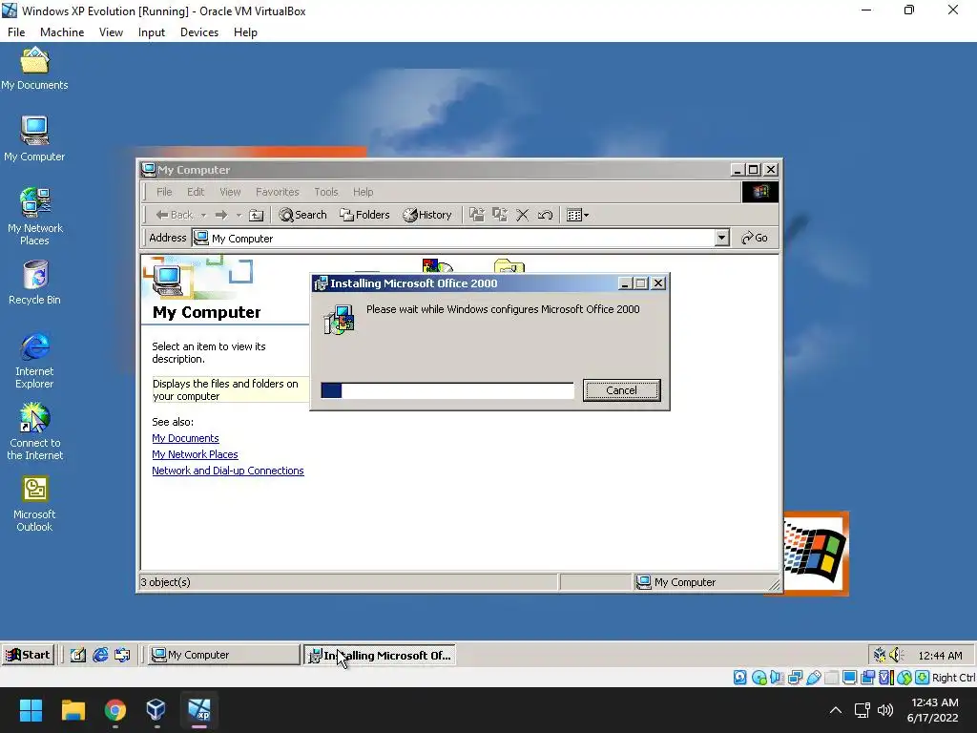977x733 pixels.
Task: Click the Undo toolbar icon
Action: click(x=545, y=215)
